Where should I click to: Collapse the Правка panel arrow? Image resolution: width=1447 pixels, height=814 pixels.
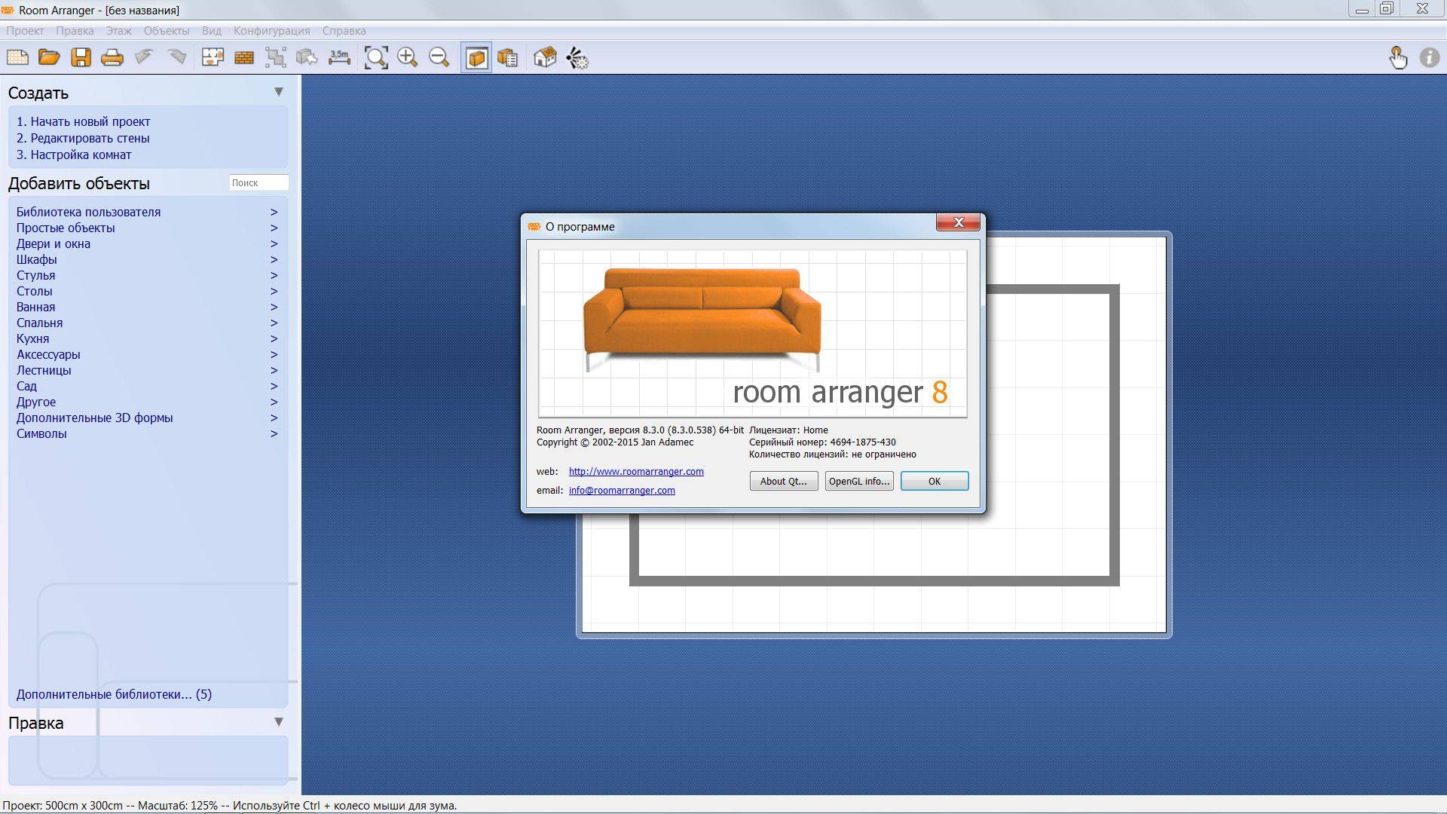[x=278, y=722]
